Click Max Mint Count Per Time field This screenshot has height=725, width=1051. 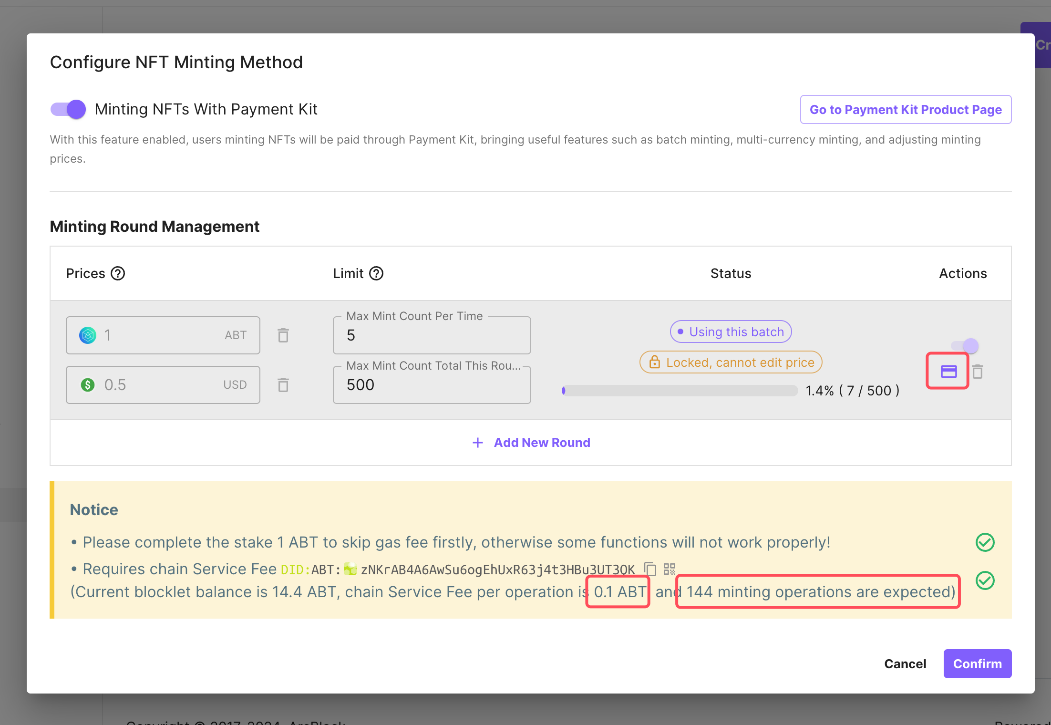point(432,335)
